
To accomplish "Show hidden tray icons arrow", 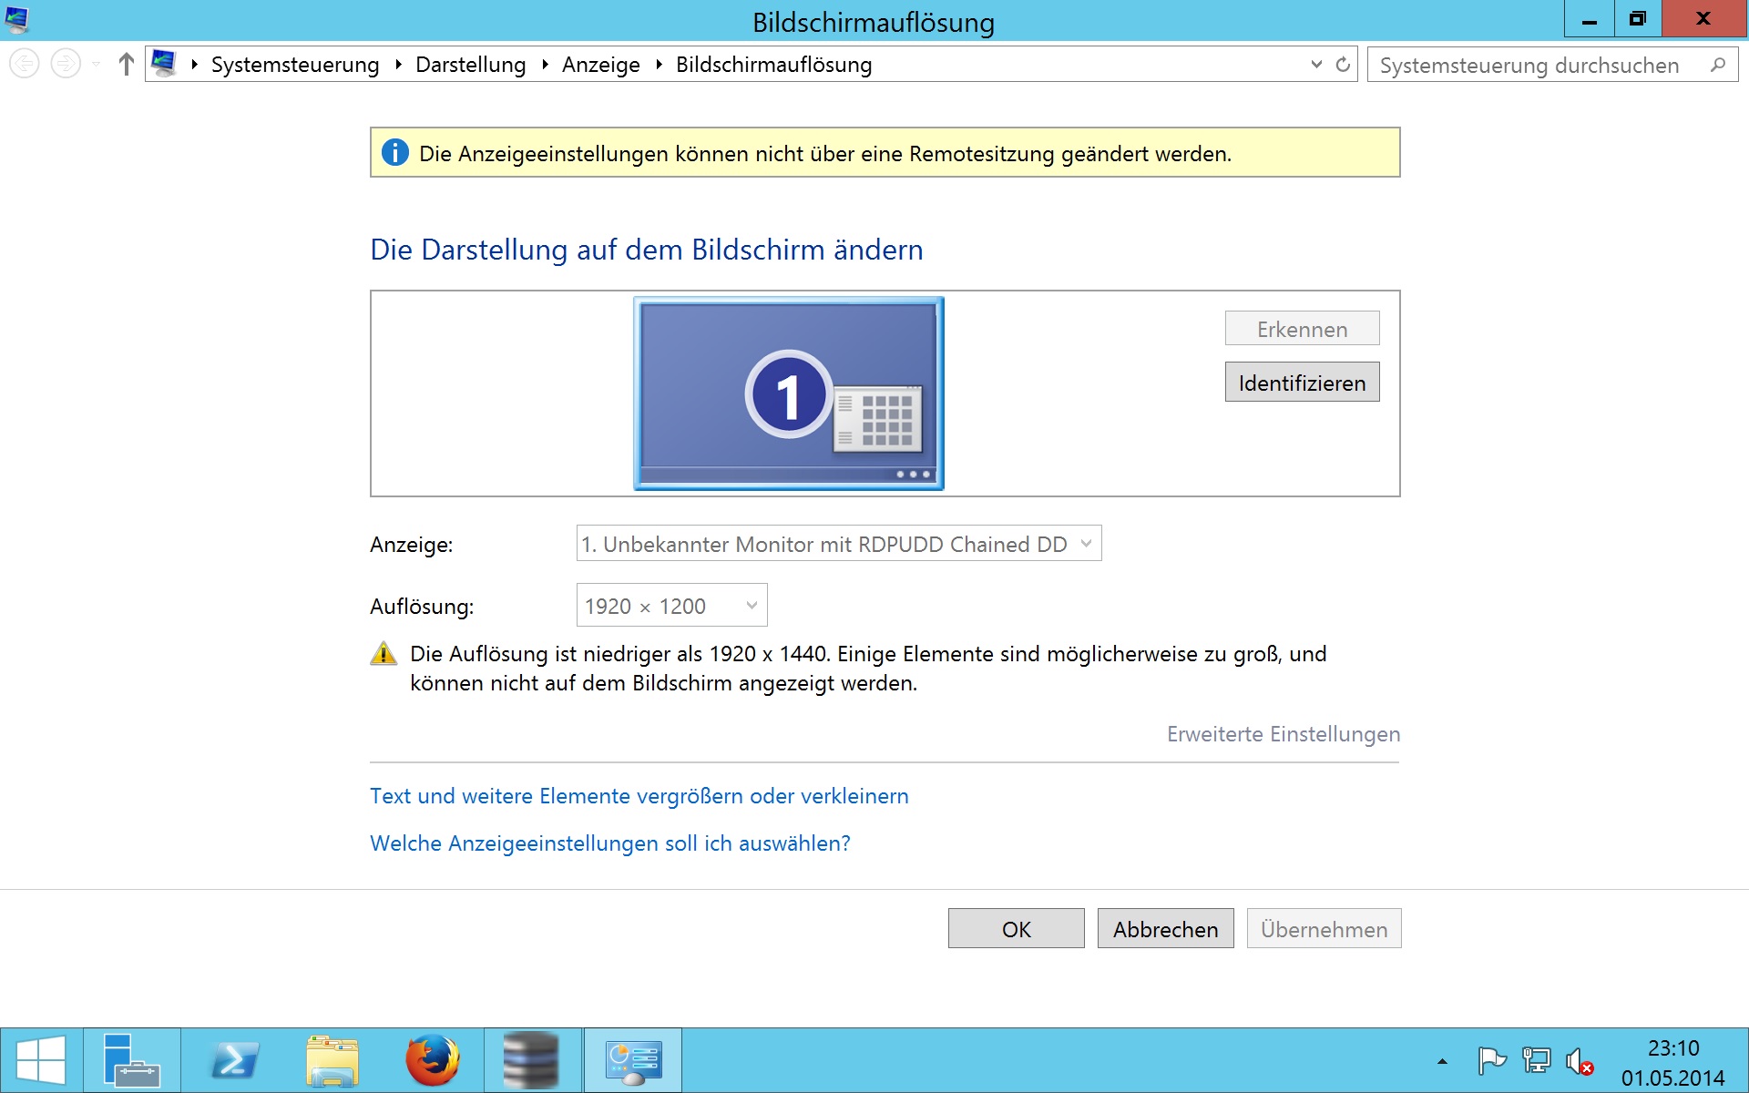I will tap(1442, 1061).
